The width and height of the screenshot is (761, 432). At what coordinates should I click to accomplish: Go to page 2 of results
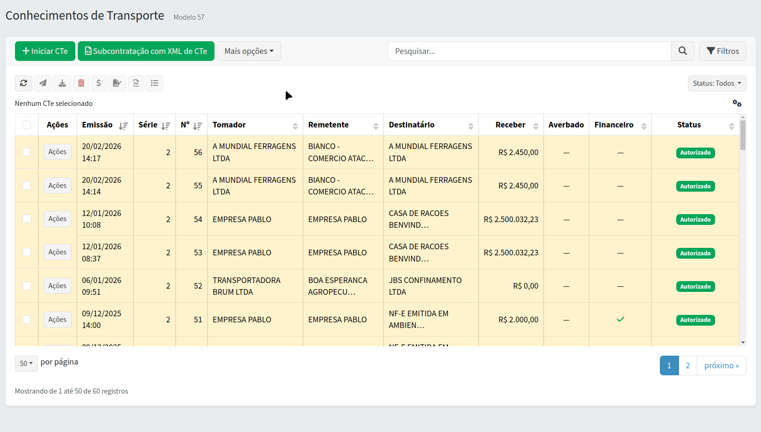coord(687,365)
